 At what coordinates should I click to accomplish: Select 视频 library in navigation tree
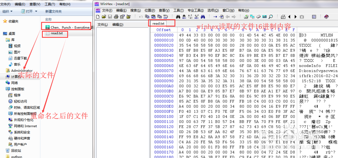pos(15,46)
